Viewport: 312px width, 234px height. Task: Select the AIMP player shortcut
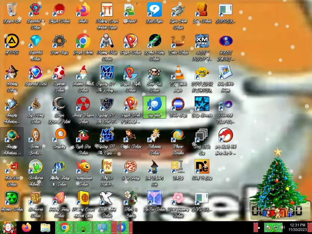[12, 44]
